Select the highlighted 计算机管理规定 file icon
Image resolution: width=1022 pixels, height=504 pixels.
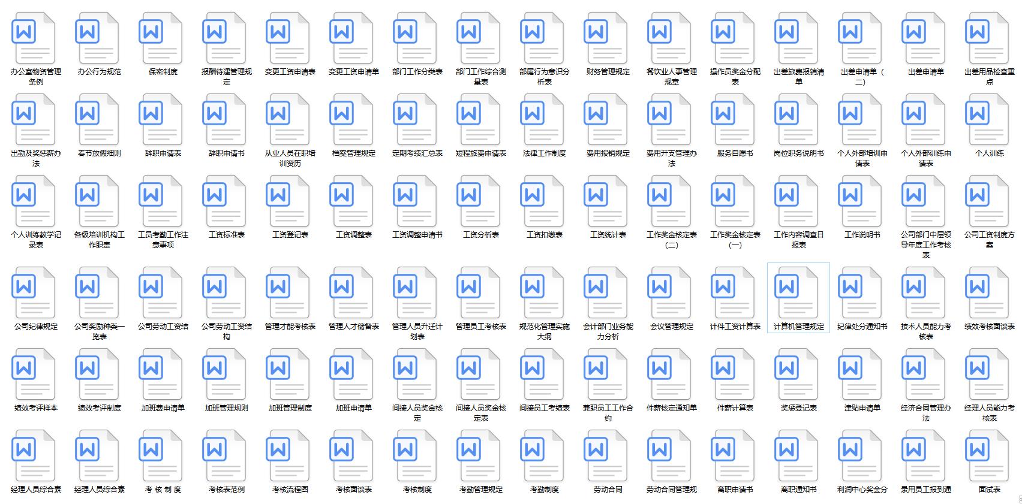[x=796, y=292]
